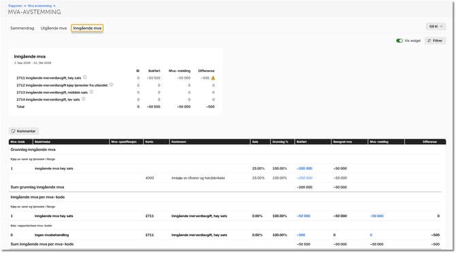The width and height of the screenshot is (456, 253).
Task: Open -50 000 bokført link for mva-kode 1
Action: [304, 216]
